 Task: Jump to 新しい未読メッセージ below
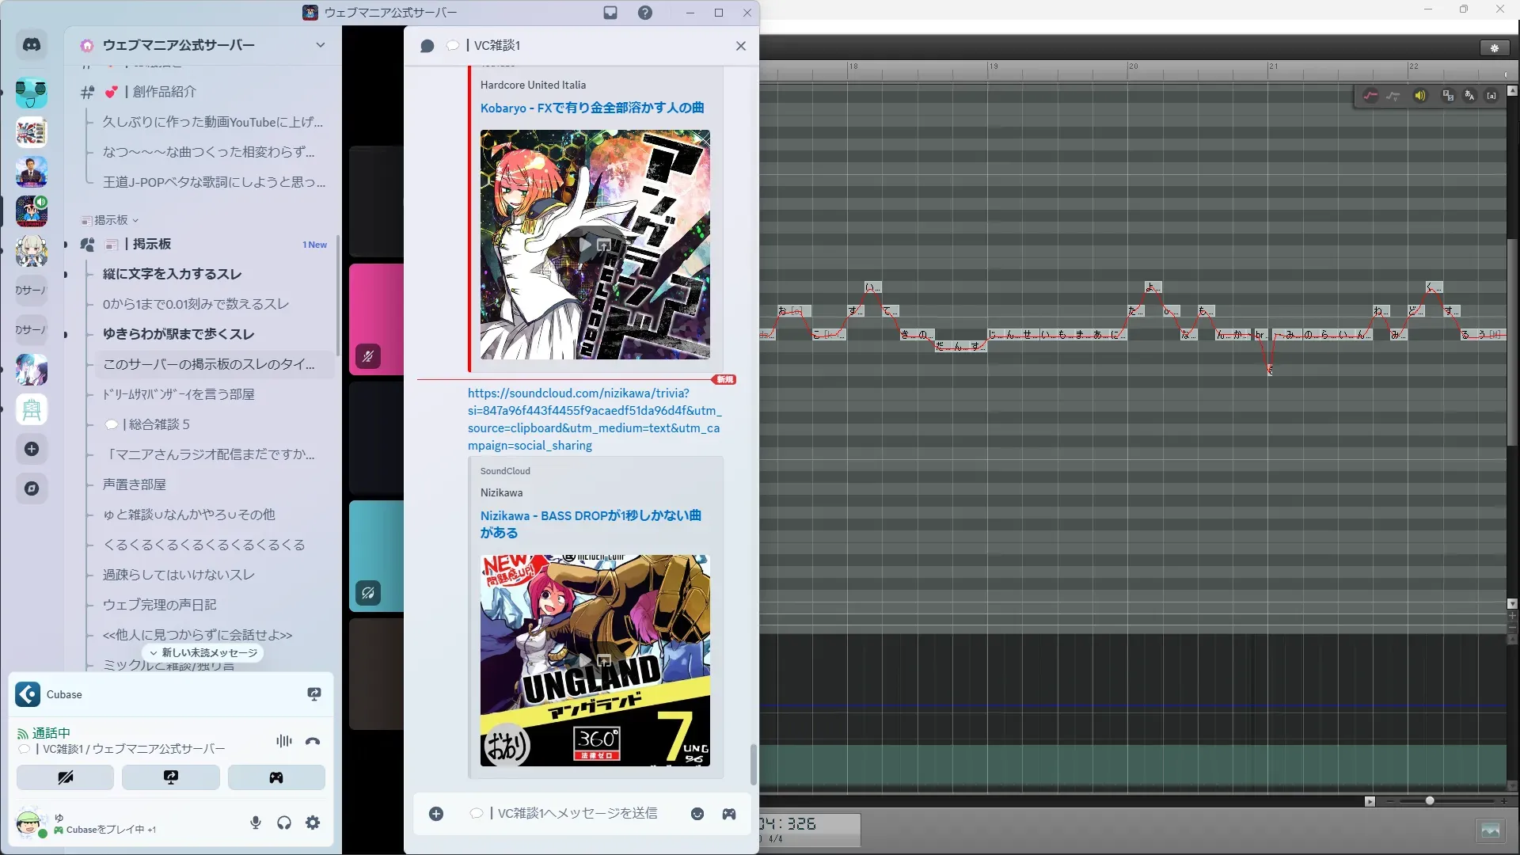[x=203, y=653]
